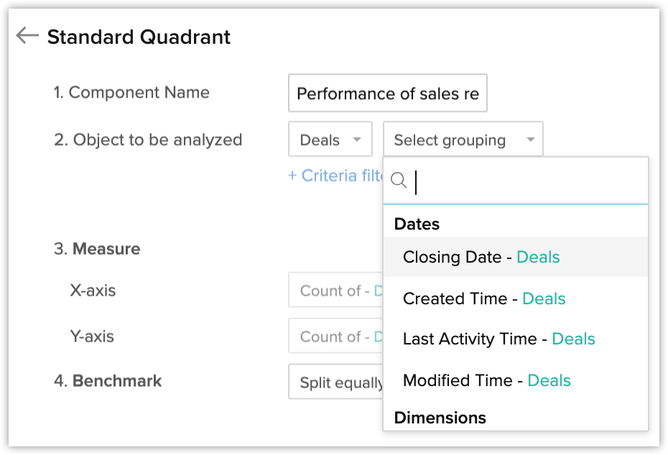Type in the grouping search field
This screenshot has height=455, width=668.
[x=528, y=182]
